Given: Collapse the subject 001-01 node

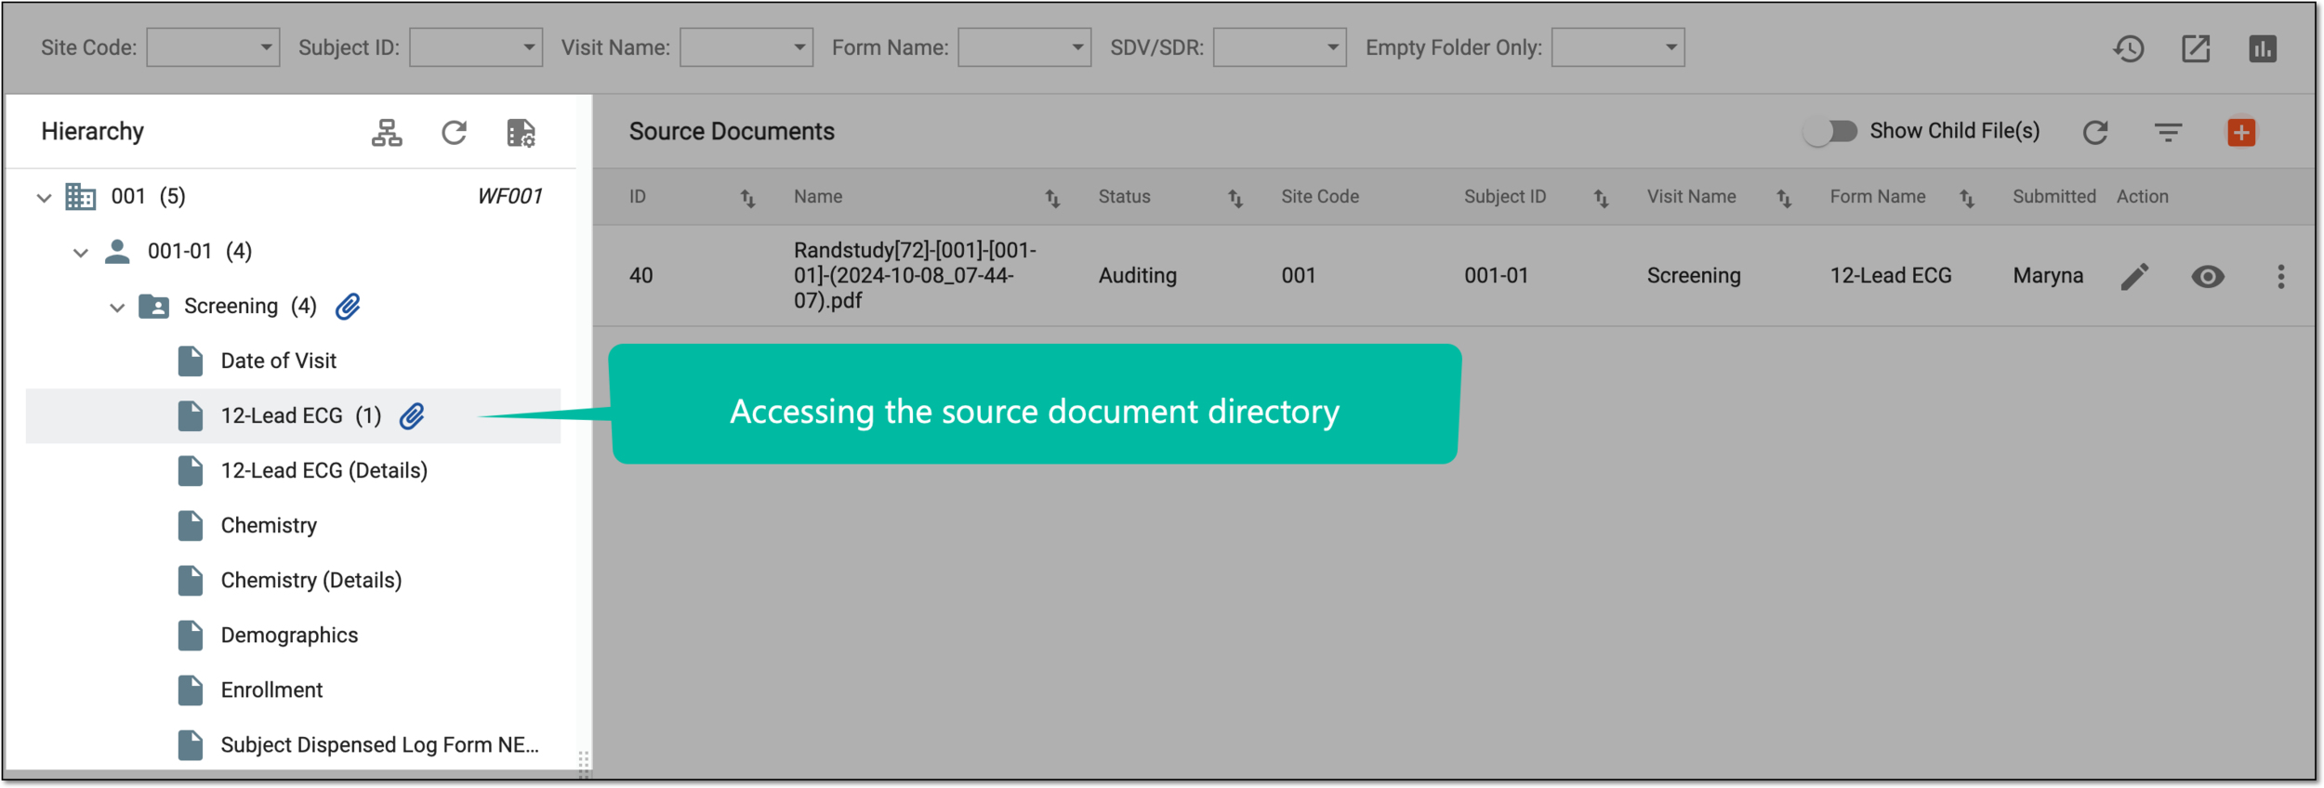Looking at the screenshot, I should tap(81, 252).
